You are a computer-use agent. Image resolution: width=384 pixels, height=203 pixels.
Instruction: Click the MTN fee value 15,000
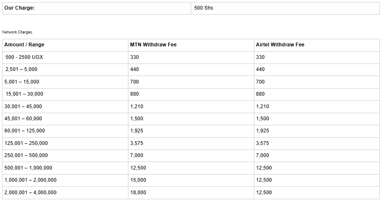(138, 180)
